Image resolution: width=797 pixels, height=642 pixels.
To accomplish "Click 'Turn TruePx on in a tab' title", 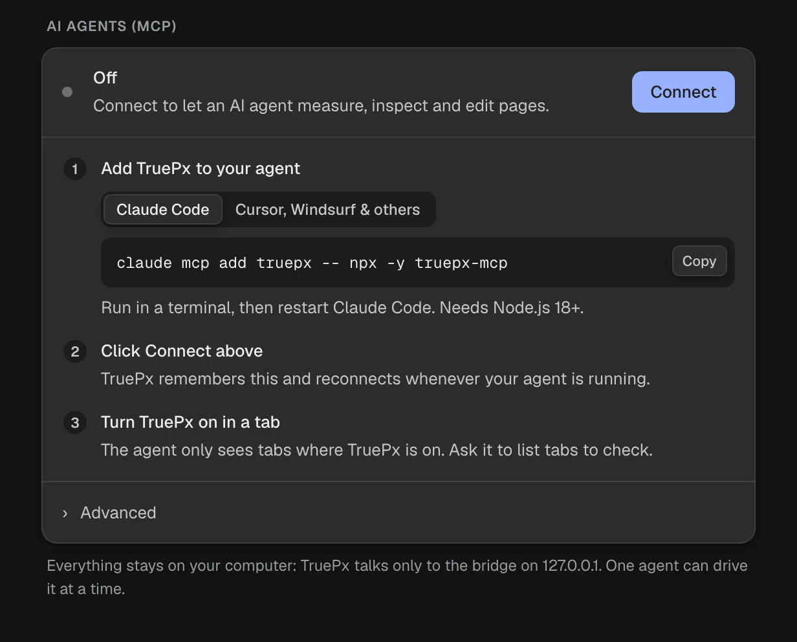I will click(x=190, y=422).
